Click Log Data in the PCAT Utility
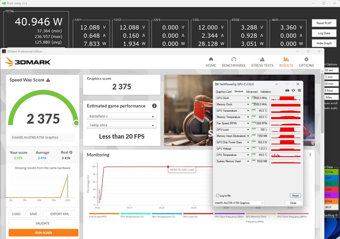 click(x=324, y=33)
